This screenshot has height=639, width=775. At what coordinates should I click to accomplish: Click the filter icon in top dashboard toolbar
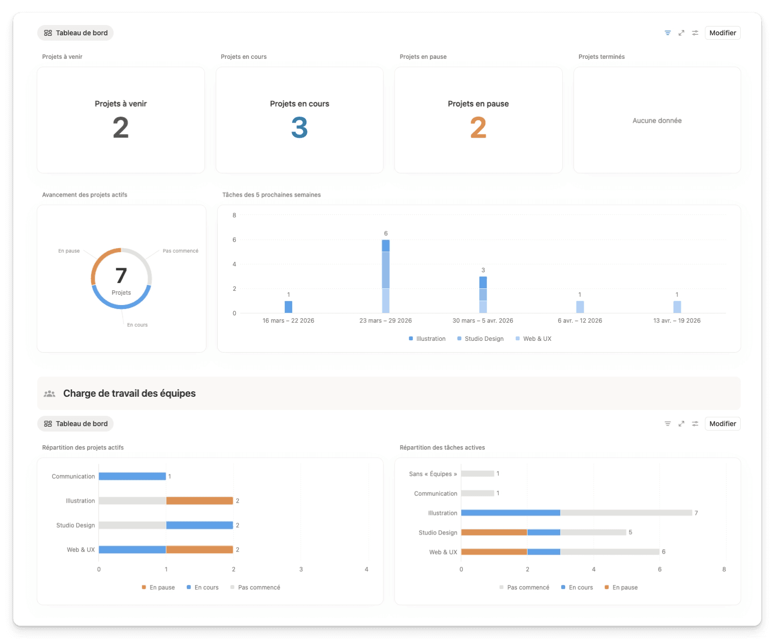(667, 33)
